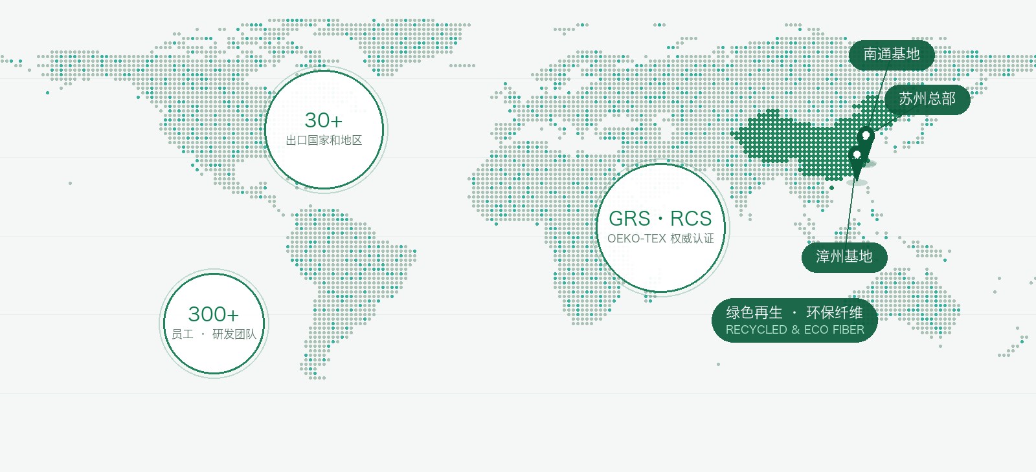This screenshot has height=472, width=1036.
Task: Click the lower map pin on China
Action: 857,163
